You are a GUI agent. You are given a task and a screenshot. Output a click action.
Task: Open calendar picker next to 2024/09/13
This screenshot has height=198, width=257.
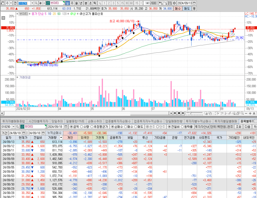[194, 3]
